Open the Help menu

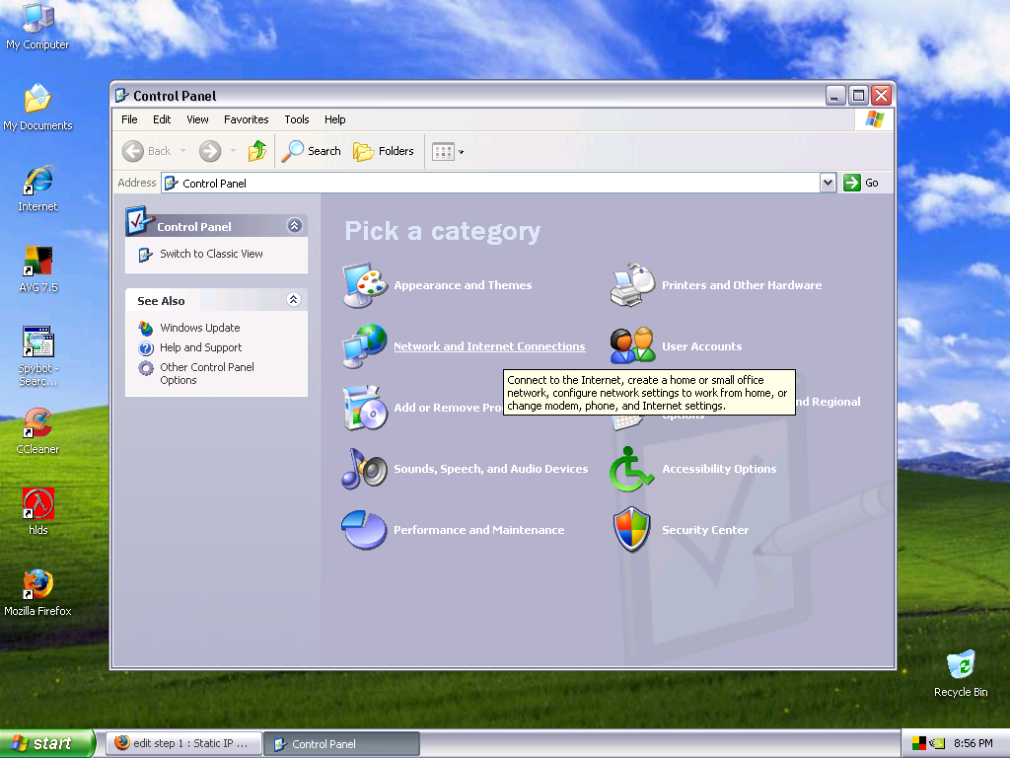click(x=335, y=119)
